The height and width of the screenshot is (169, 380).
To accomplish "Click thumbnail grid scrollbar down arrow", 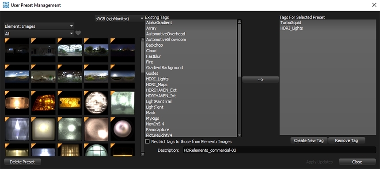I will pos(143,154).
